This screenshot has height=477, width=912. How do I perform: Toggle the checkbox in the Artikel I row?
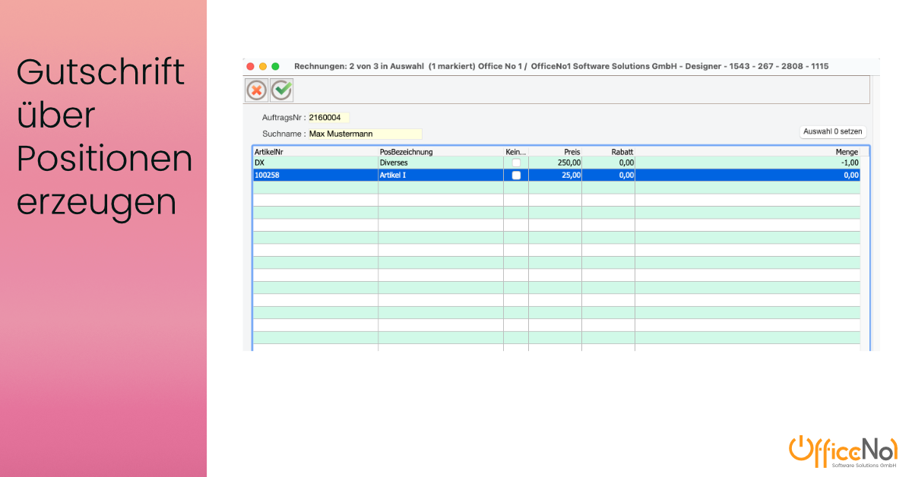pyautogui.click(x=516, y=175)
